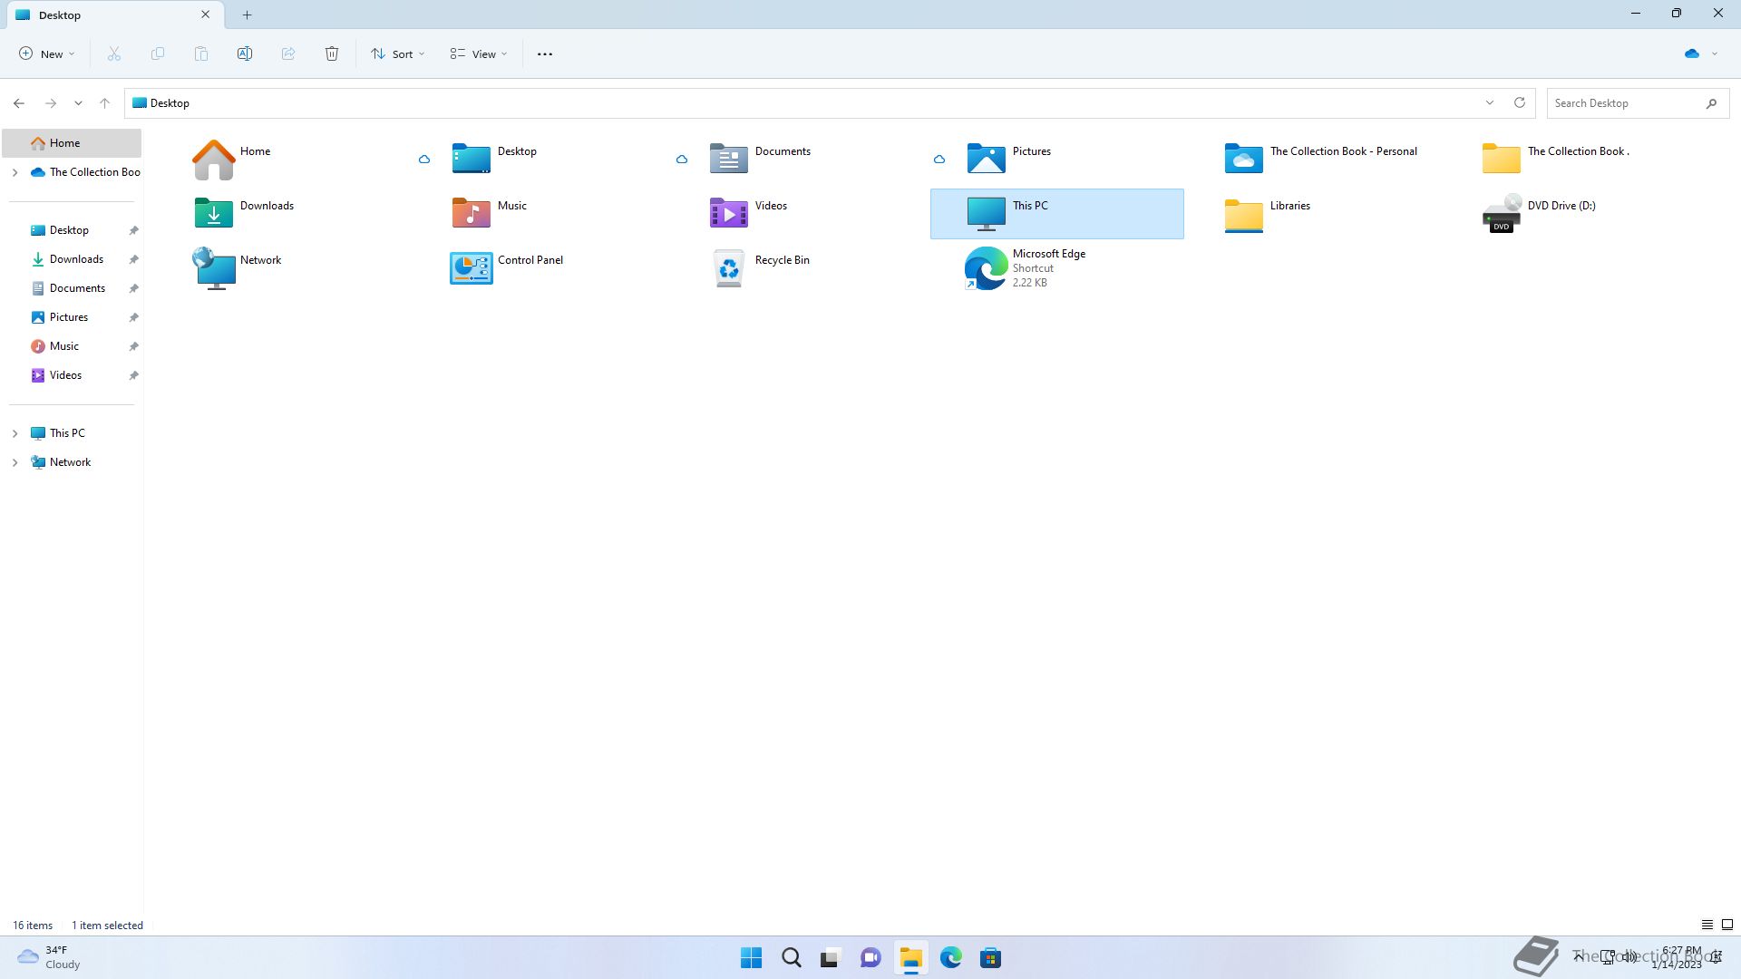Switch to large icons layout toggle

pos(1727,926)
